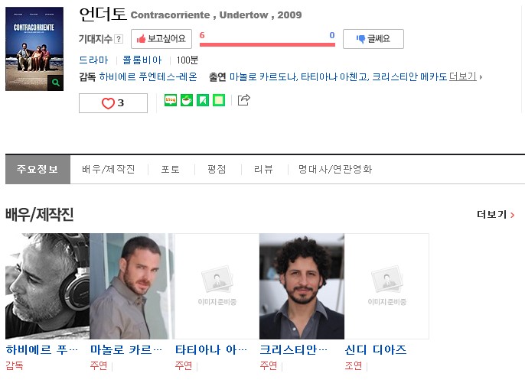
Task: Open the external share arrow icon
Action: click(x=243, y=99)
